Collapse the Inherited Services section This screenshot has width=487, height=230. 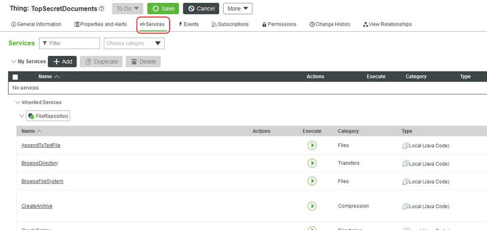tap(18, 102)
